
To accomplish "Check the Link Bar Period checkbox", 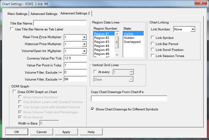I will click(152, 44).
